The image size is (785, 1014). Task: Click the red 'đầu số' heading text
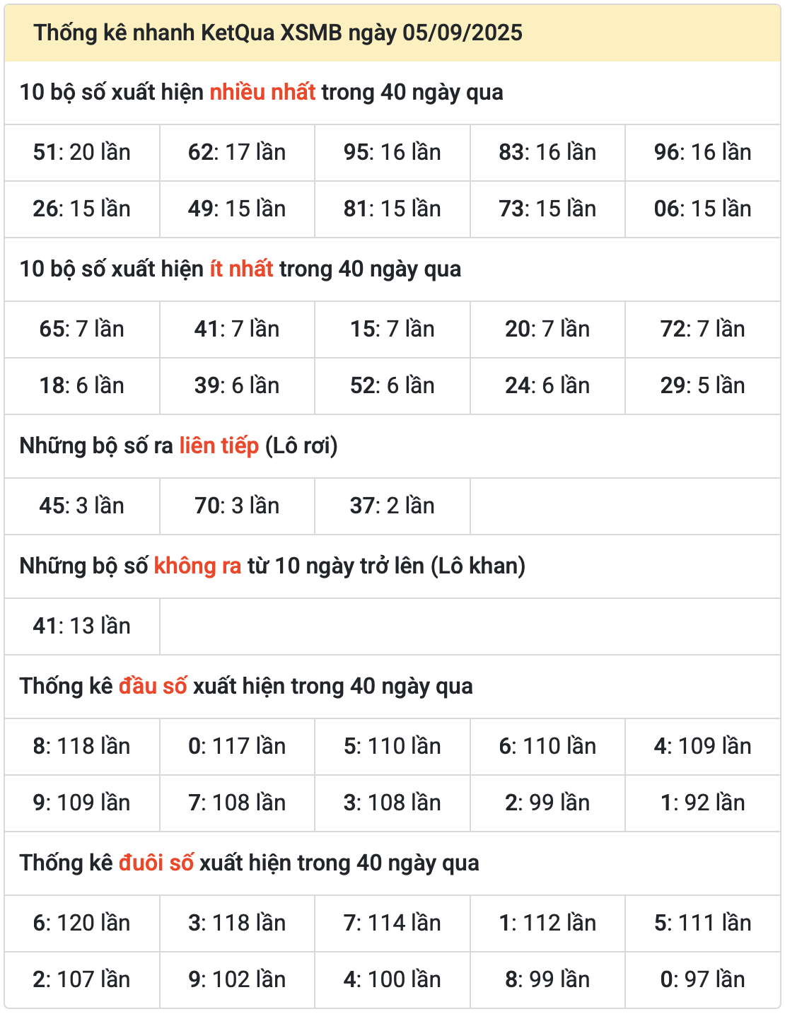(153, 687)
